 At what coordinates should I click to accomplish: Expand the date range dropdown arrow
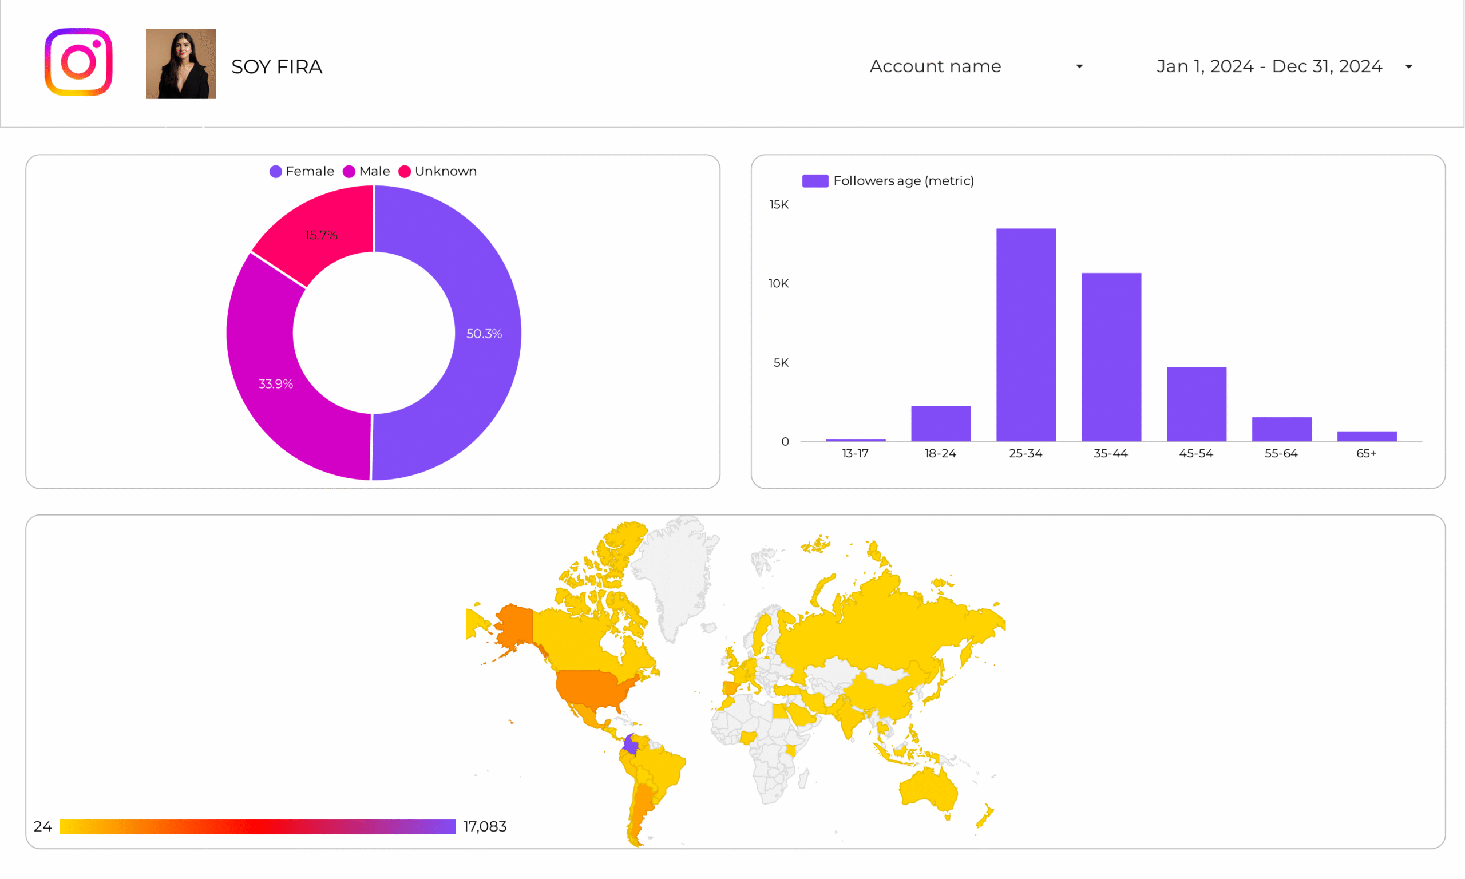pyautogui.click(x=1409, y=67)
